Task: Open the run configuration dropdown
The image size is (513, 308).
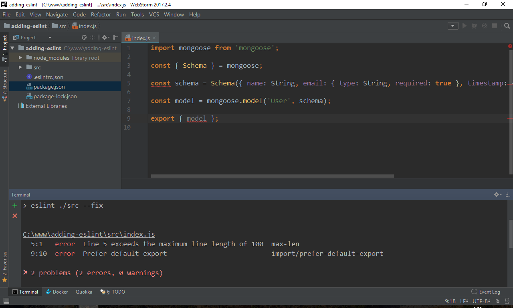Action: coord(453,25)
